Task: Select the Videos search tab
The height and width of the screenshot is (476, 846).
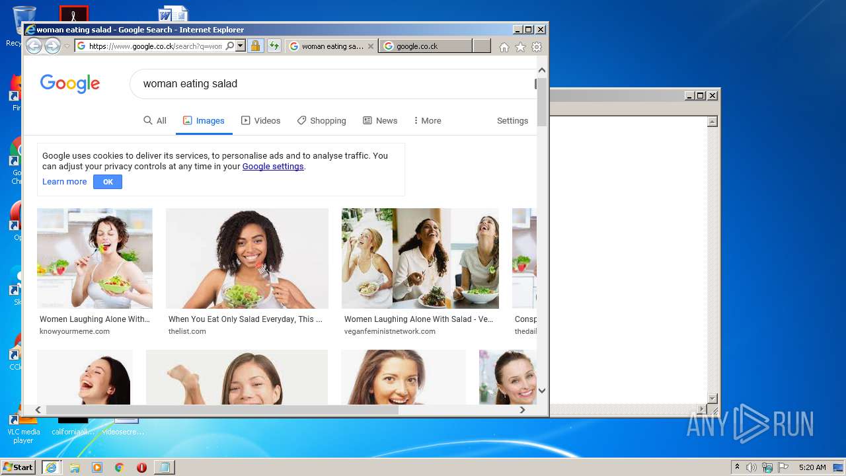Action: (261, 120)
